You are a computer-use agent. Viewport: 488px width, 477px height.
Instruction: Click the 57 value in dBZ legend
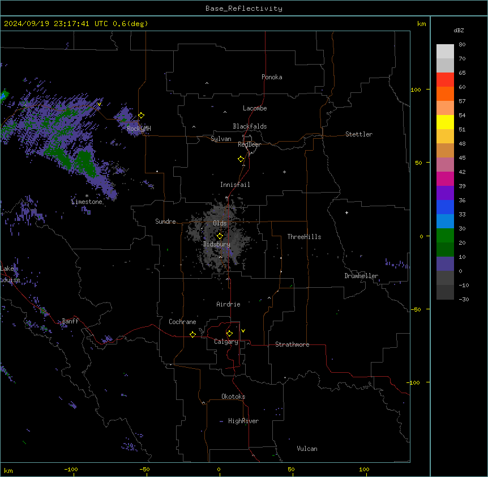point(462,101)
